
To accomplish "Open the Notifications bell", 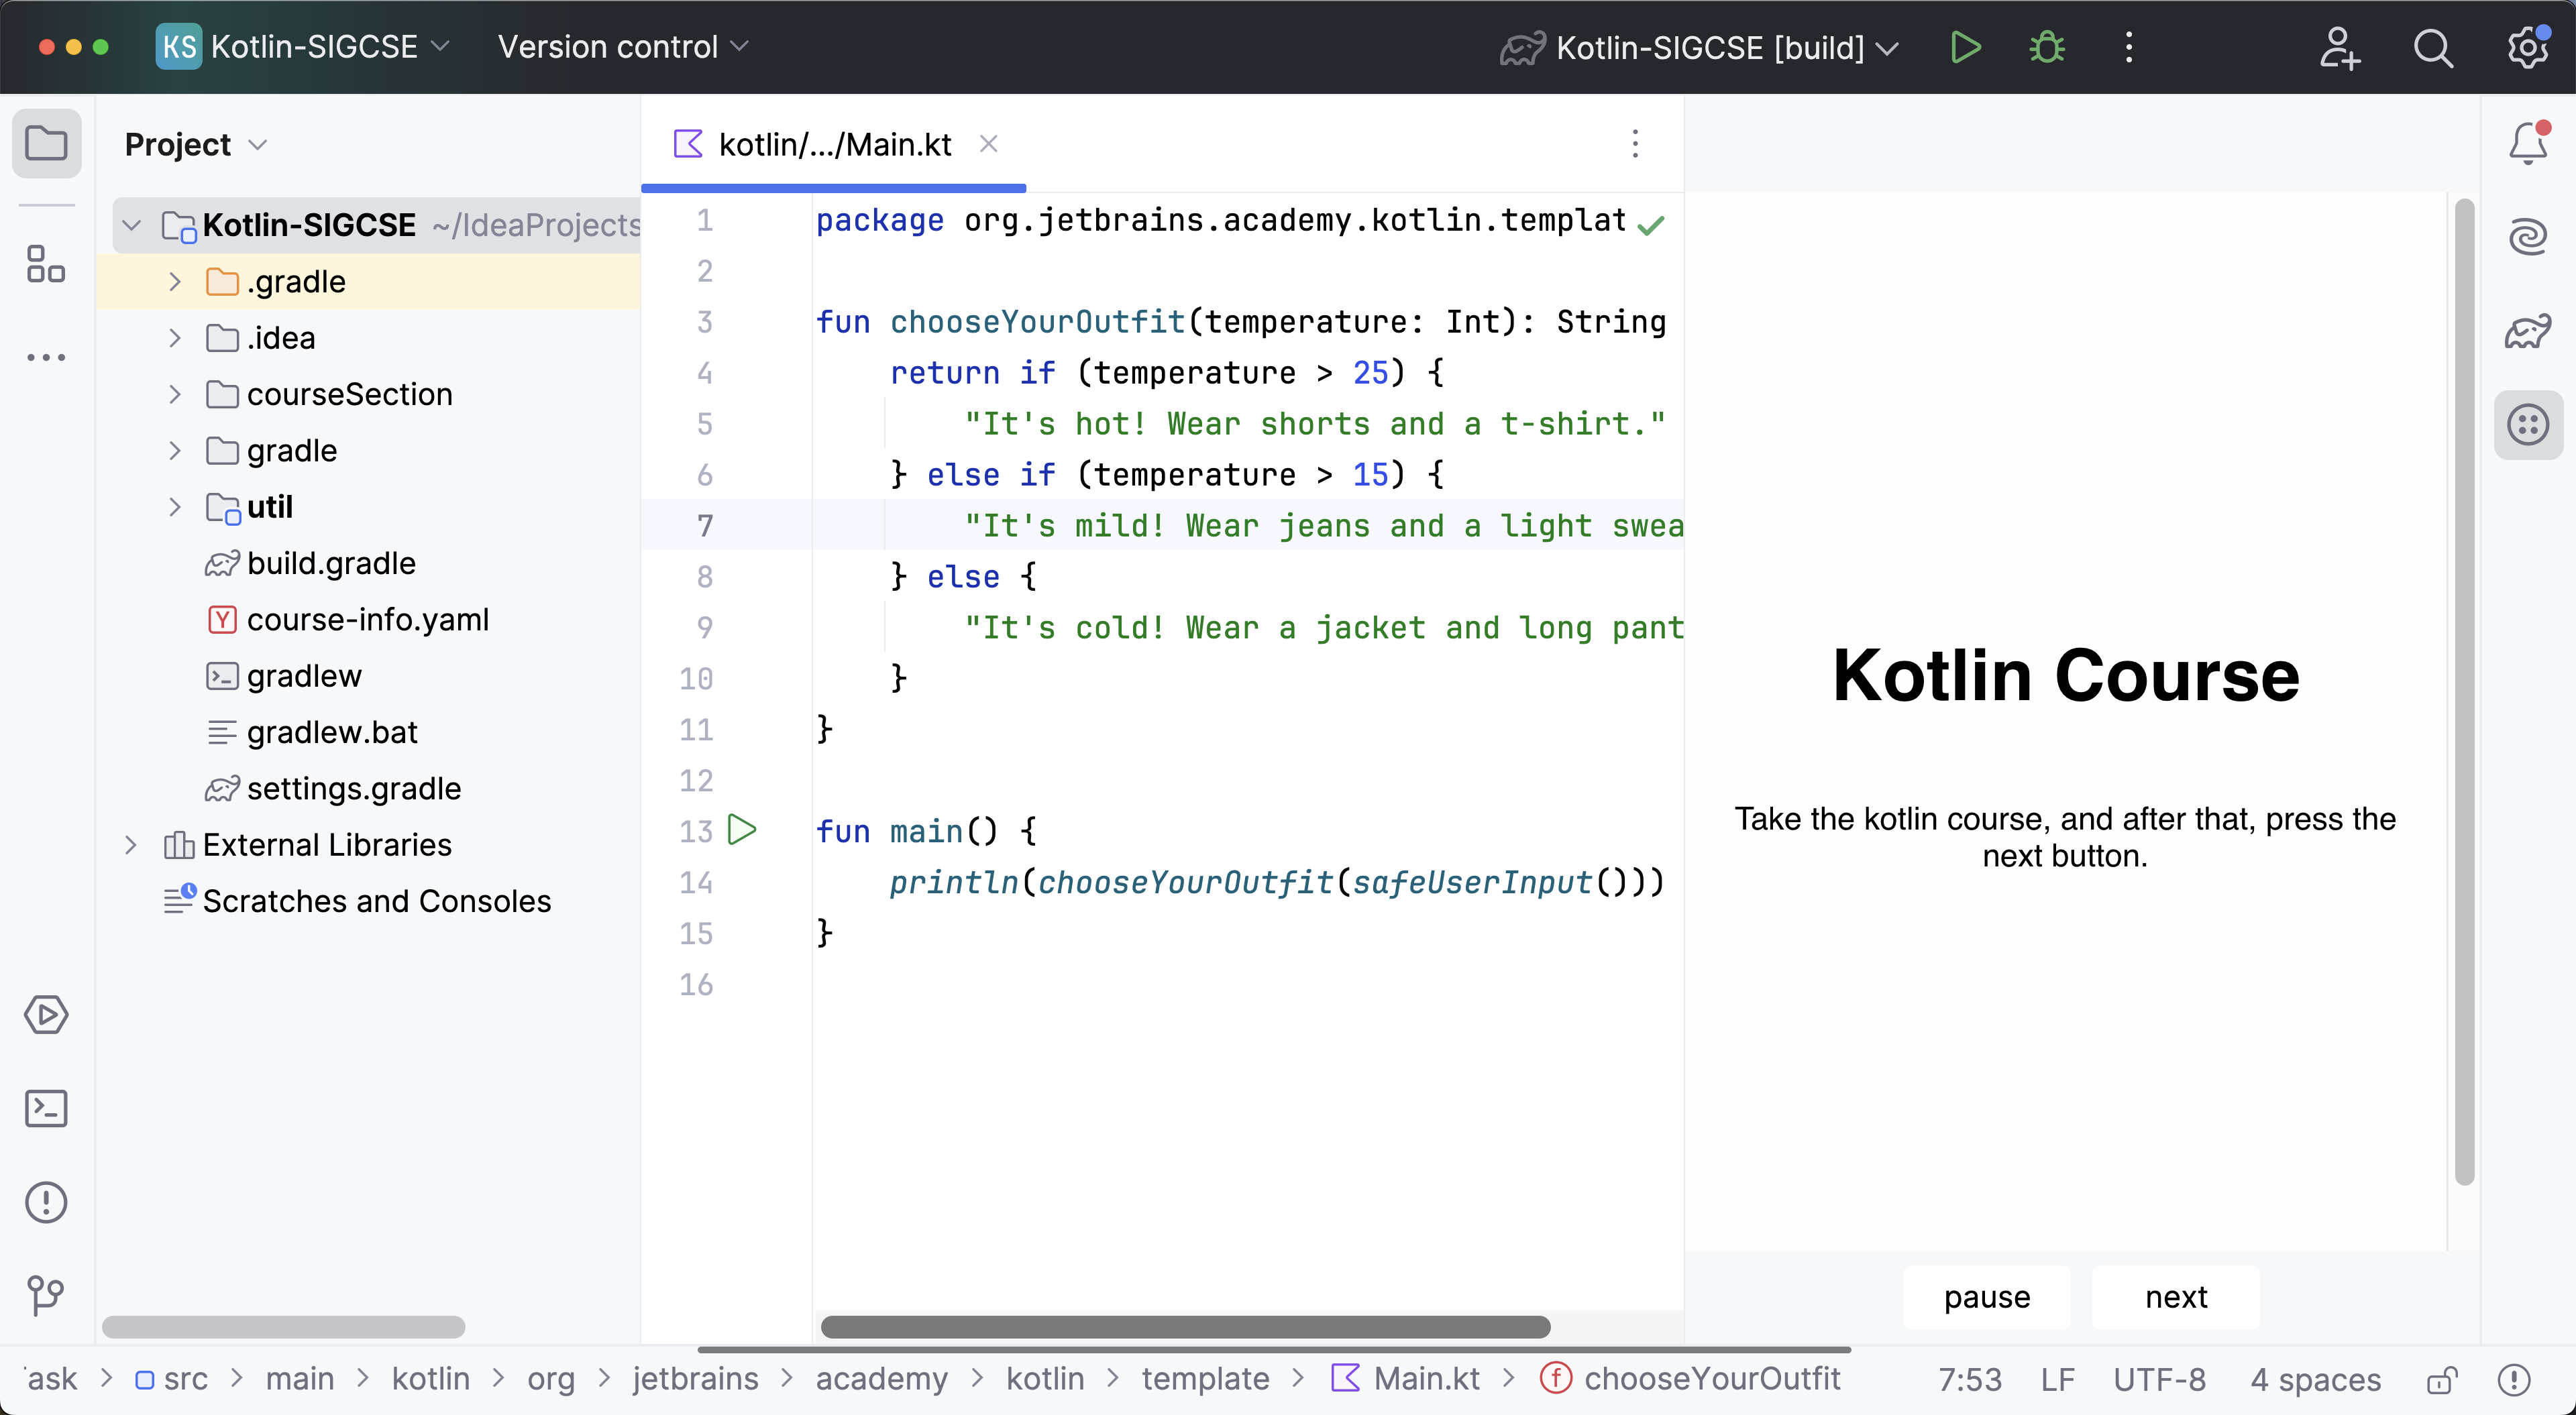I will point(2528,143).
